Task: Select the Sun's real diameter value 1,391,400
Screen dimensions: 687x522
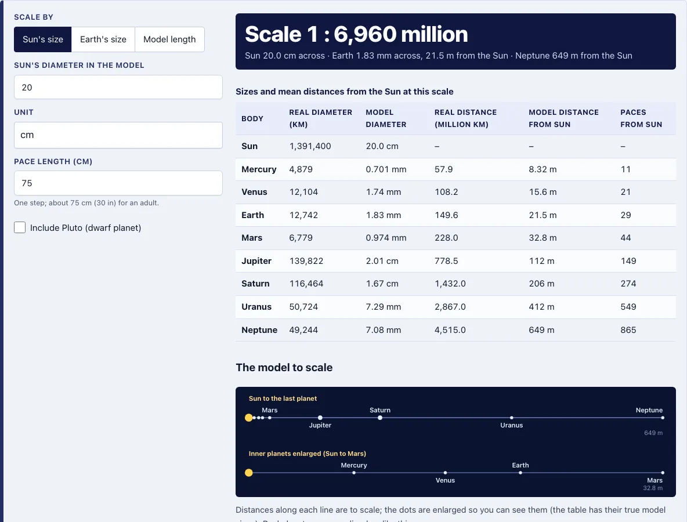Action: coord(310,146)
